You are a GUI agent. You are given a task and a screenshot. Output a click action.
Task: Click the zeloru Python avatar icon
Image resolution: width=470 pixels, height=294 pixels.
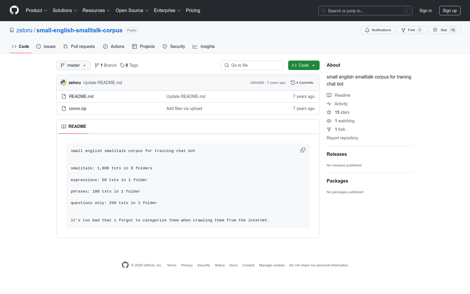click(63, 83)
